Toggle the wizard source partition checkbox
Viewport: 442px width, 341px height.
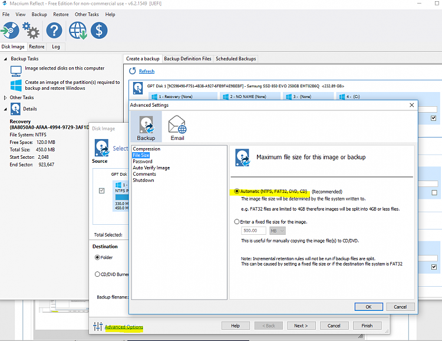pos(102,191)
